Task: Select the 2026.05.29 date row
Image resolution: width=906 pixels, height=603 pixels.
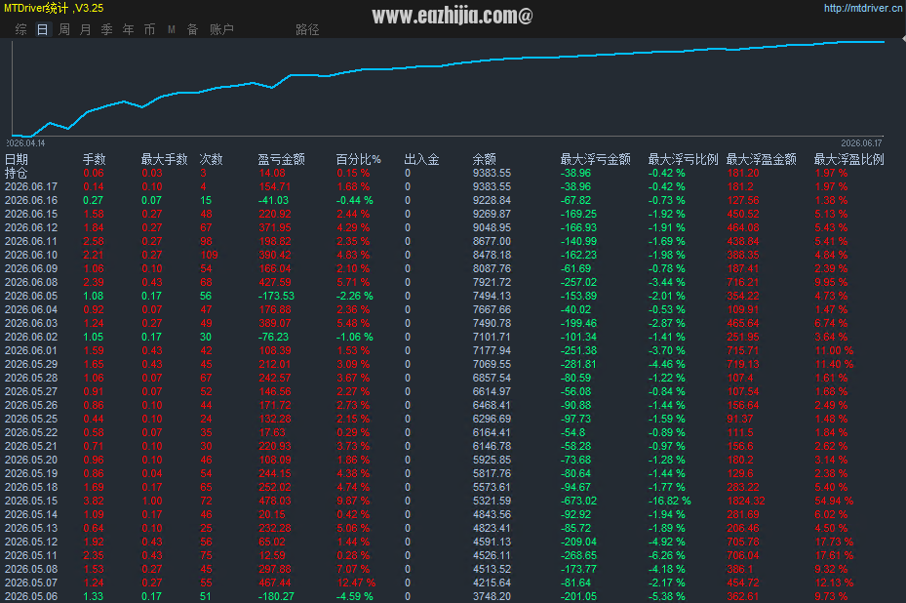Action: 31,364
